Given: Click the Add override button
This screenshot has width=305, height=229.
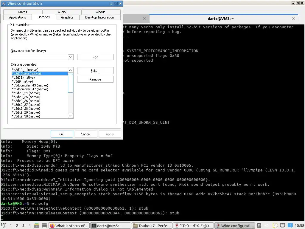Looking at the screenshot, I should point(95,57).
